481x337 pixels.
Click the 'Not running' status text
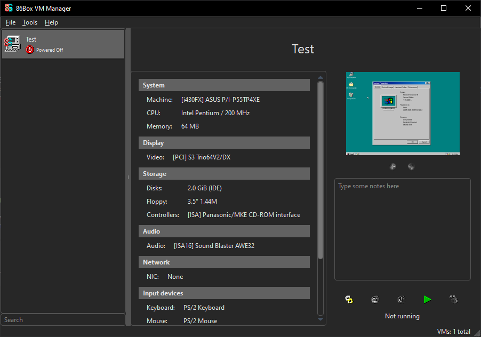tap(402, 316)
